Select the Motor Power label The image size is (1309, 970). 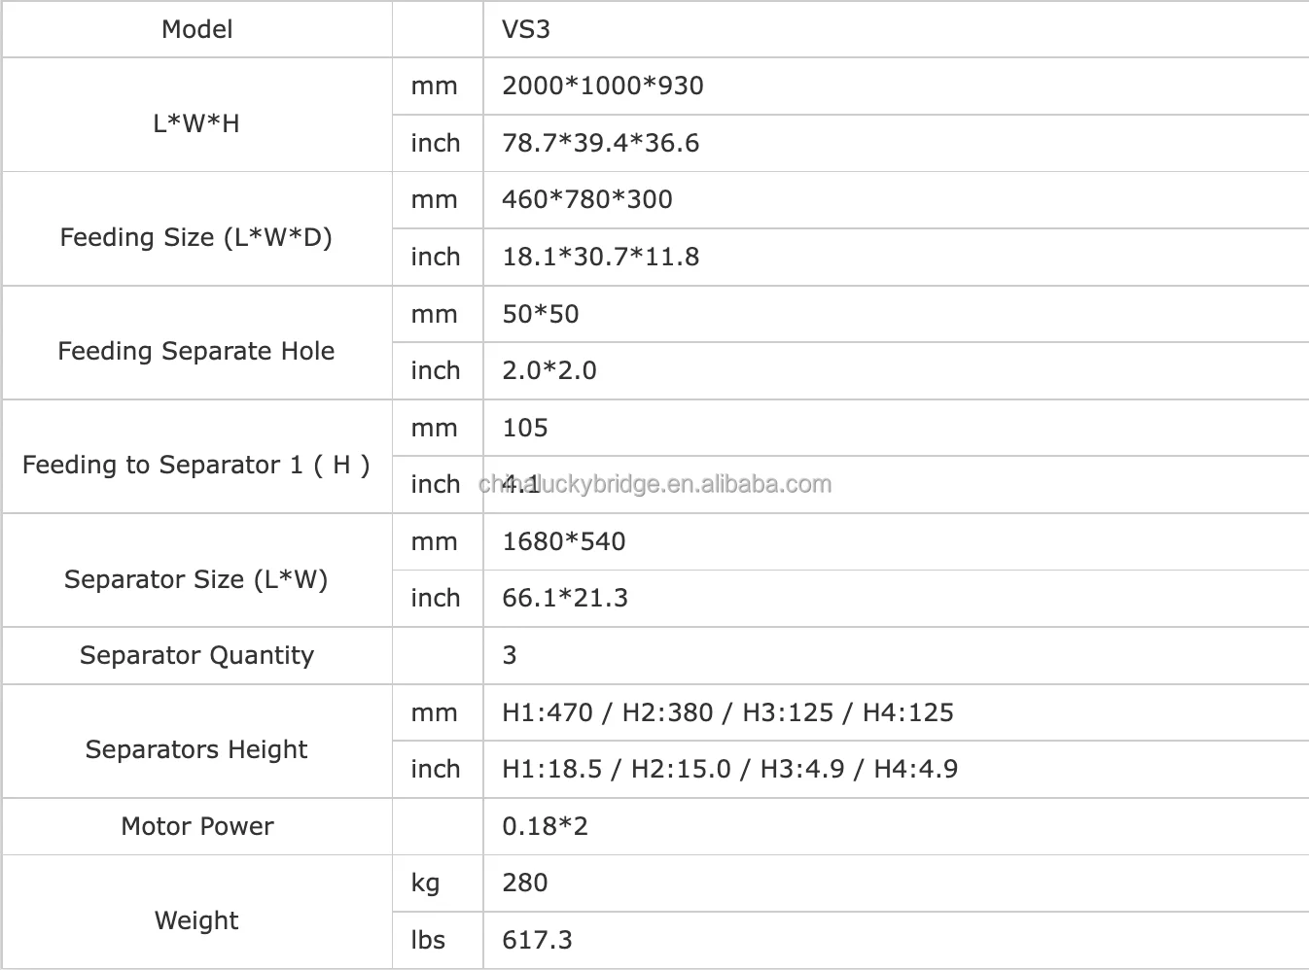(x=196, y=826)
